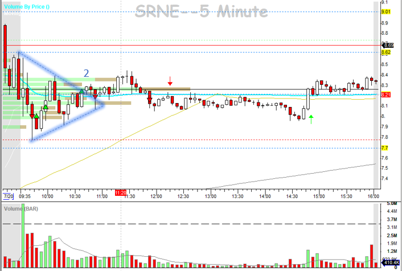402x271 pixels.
Task: Select the green triangle marker at 10:35
Action: tap(81, 91)
